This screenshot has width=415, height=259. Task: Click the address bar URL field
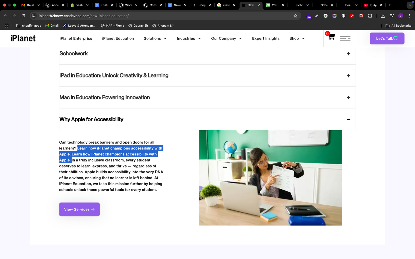(164, 16)
